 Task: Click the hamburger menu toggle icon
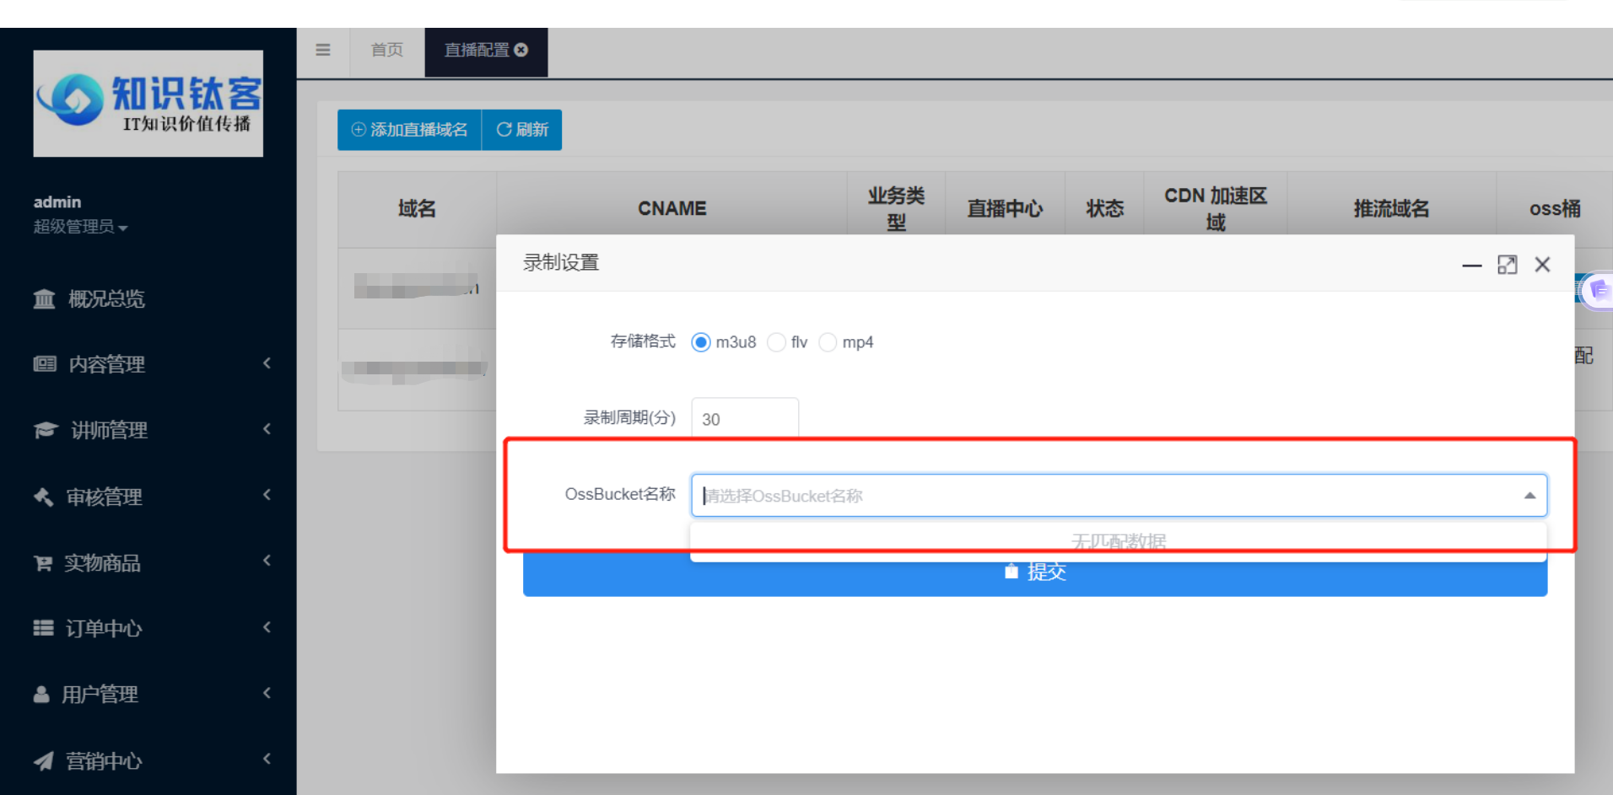point(323,51)
